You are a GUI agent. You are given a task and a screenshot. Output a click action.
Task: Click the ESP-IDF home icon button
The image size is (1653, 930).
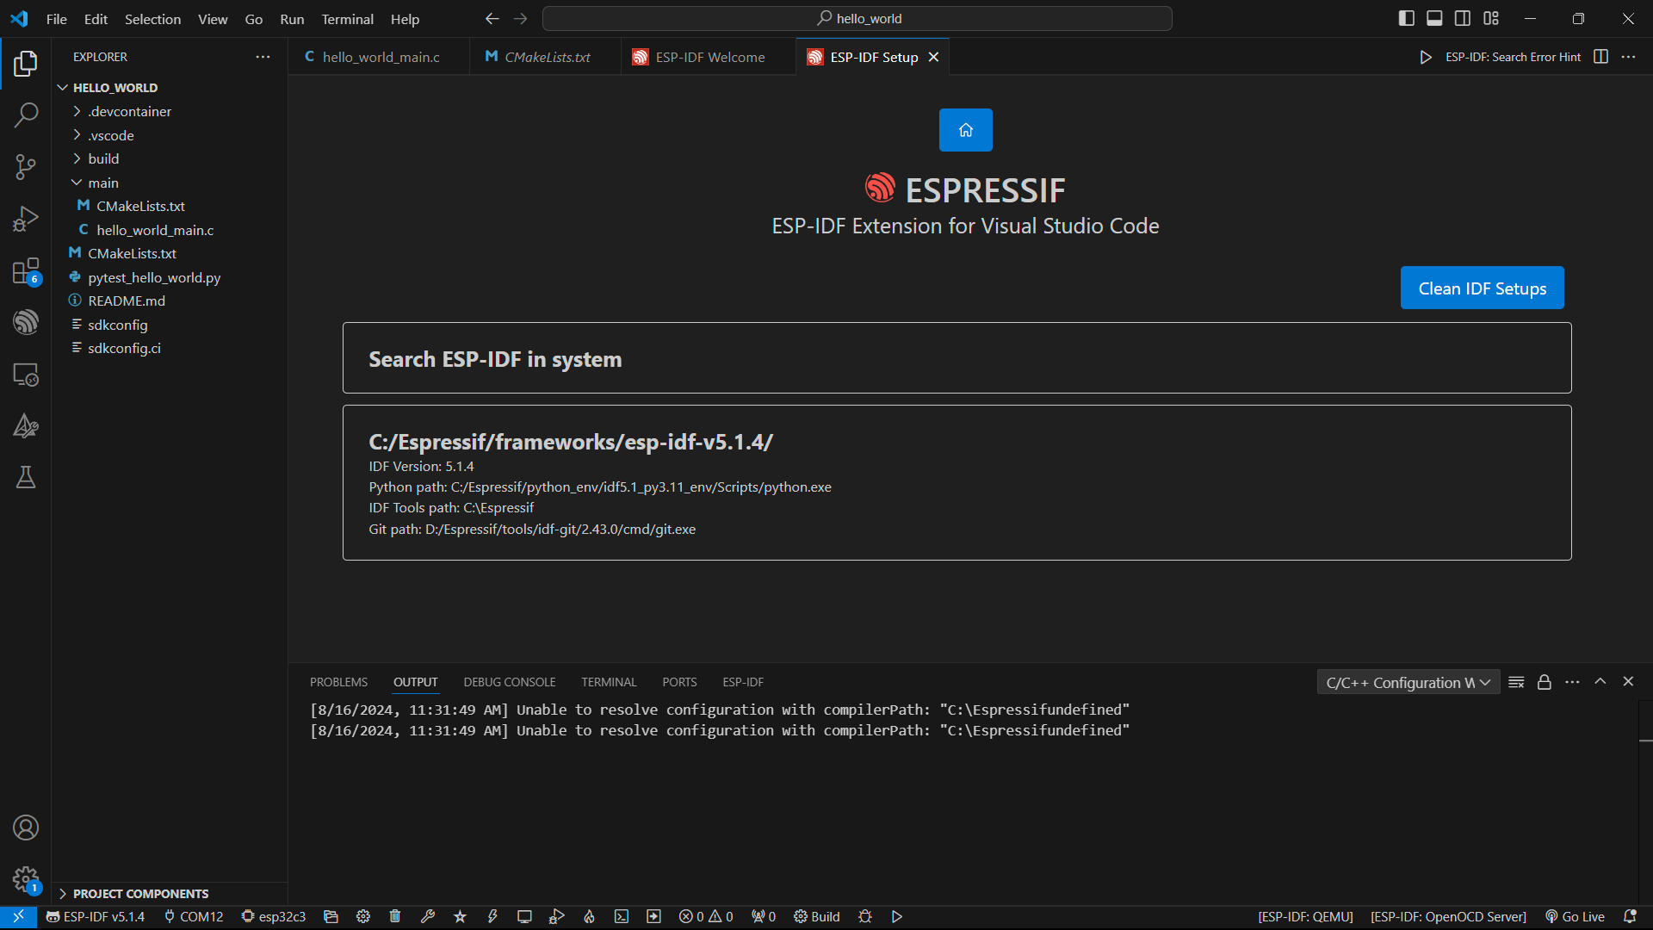[965, 129]
